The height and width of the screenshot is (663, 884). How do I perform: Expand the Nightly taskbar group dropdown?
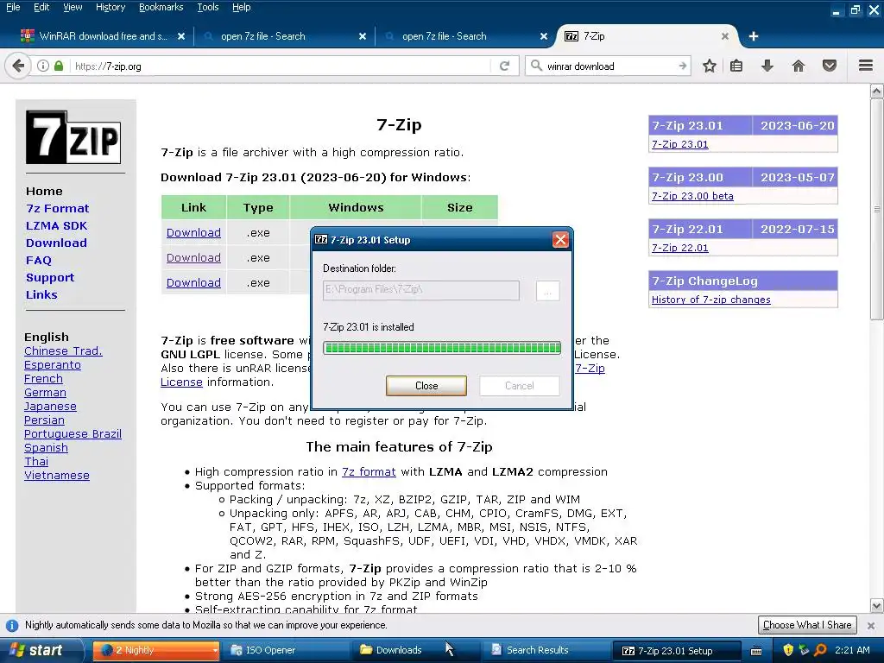(215, 651)
